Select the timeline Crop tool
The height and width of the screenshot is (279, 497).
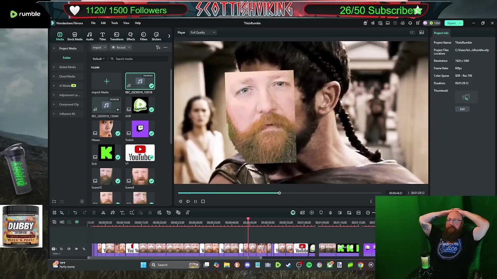[132, 213]
